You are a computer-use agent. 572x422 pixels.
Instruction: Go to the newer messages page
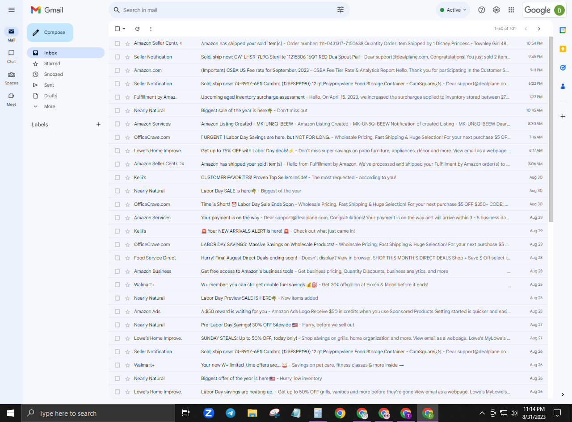[x=526, y=29]
